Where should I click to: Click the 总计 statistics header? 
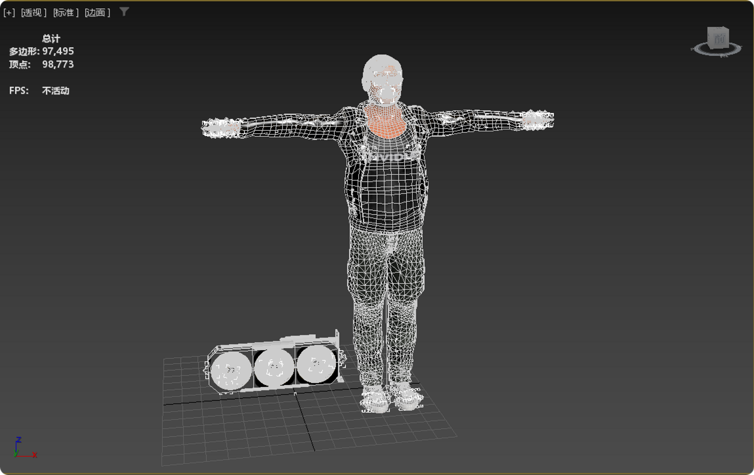[51, 39]
